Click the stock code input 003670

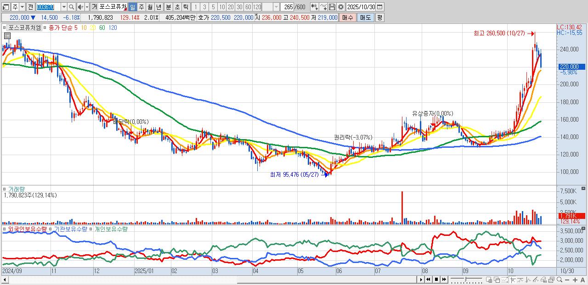(48, 7)
